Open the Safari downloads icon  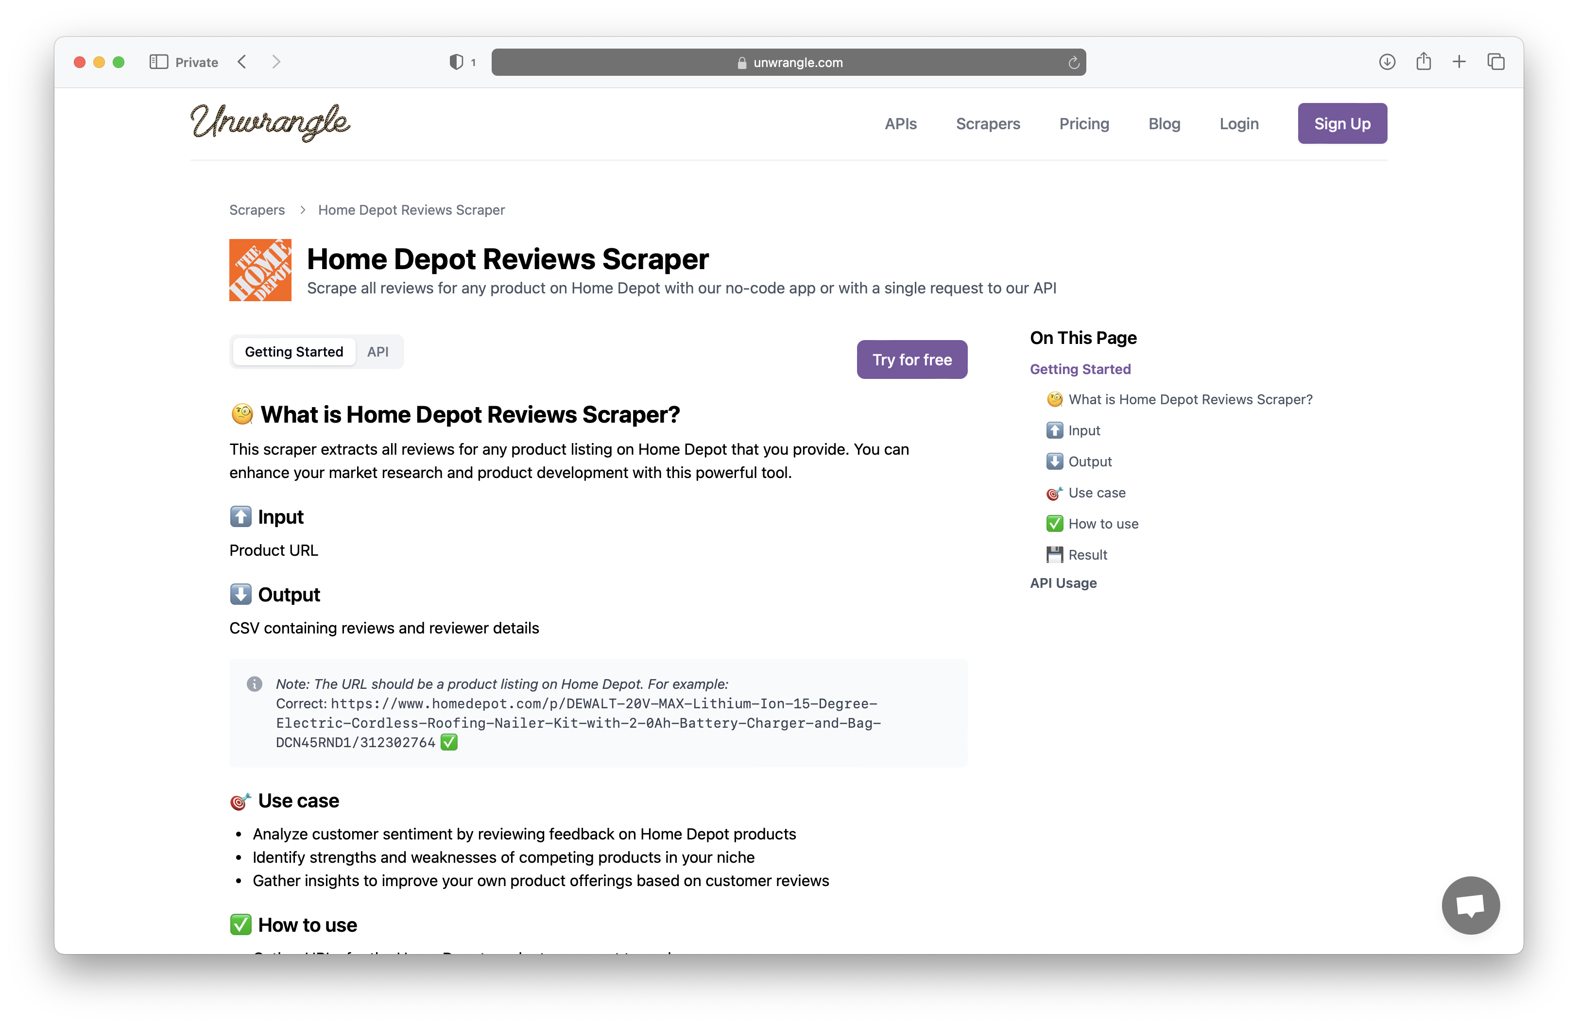click(x=1387, y=62)
